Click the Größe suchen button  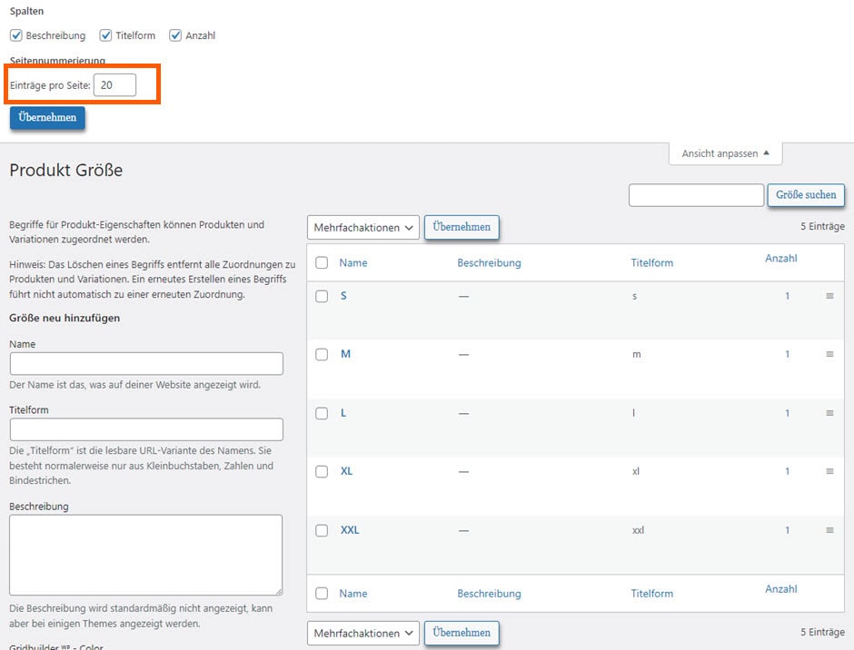pyautogui.click(x=806, y=195)
